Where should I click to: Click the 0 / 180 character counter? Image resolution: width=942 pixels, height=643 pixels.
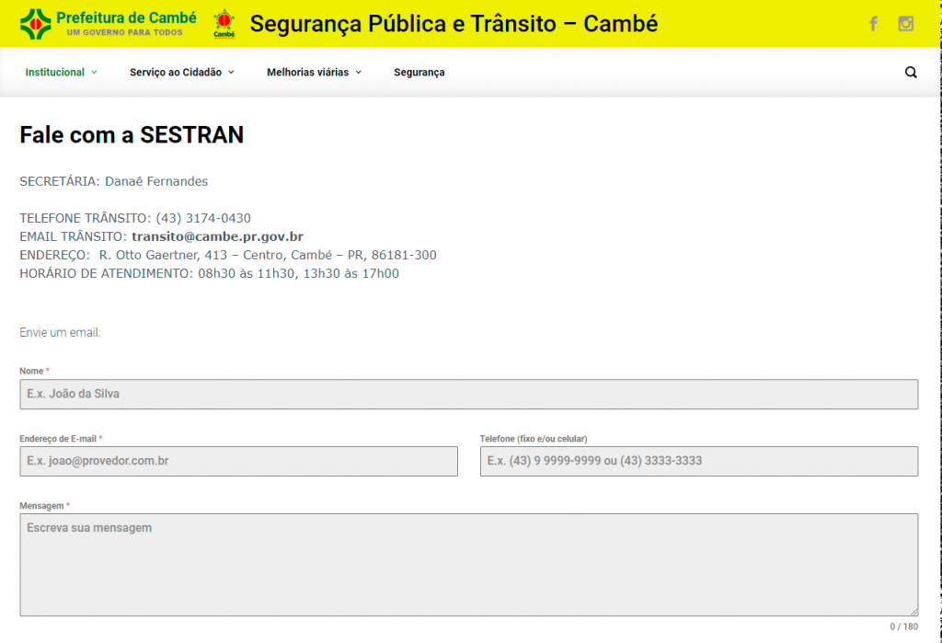coord(903,626)
